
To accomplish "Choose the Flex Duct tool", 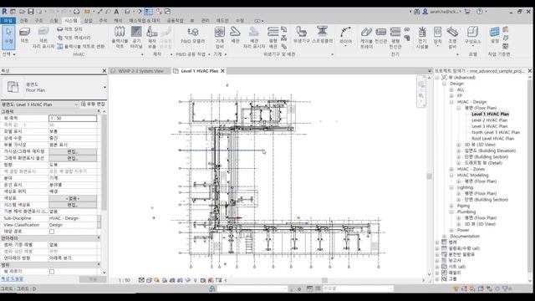I will pyautogui.click(x=120, y=38).
